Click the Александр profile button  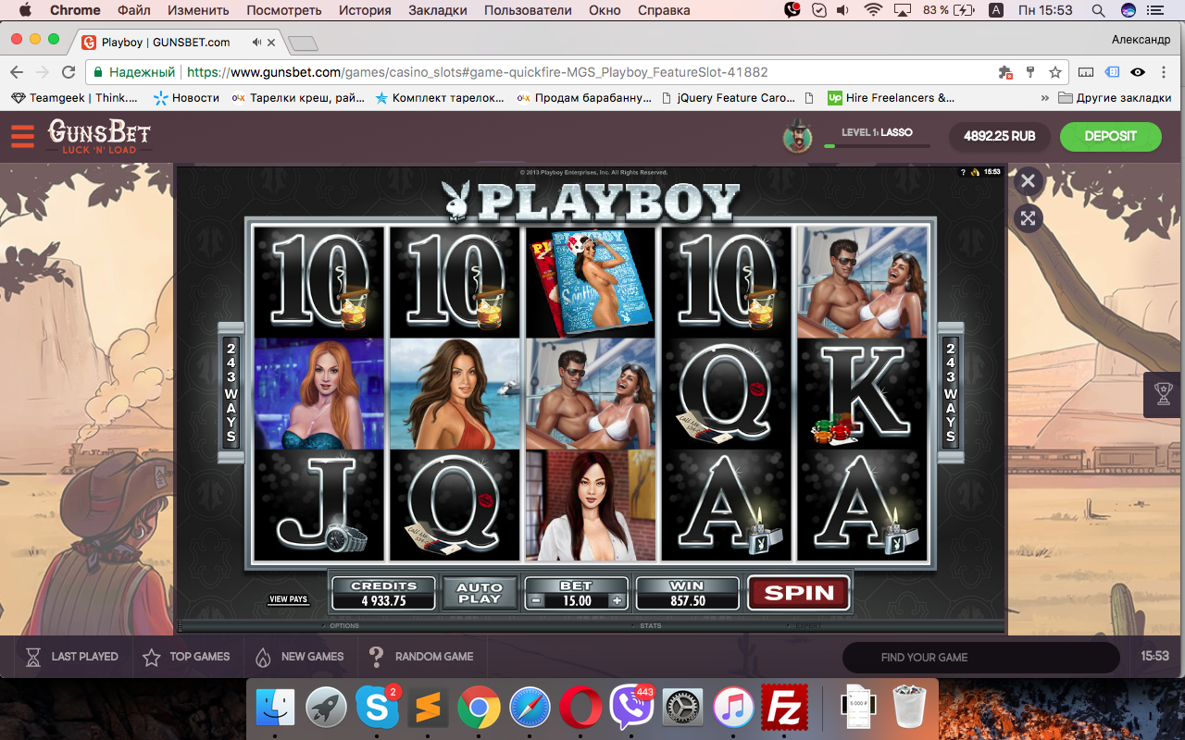[x=1141, y=39]
